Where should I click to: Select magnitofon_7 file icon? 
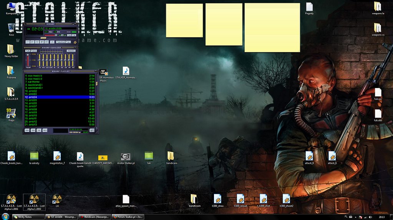point(57,158)
